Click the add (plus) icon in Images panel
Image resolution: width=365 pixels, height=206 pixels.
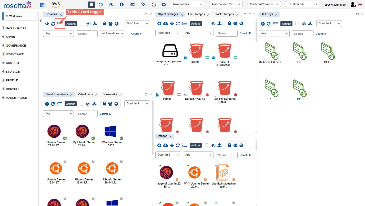(x=159, y=145)
